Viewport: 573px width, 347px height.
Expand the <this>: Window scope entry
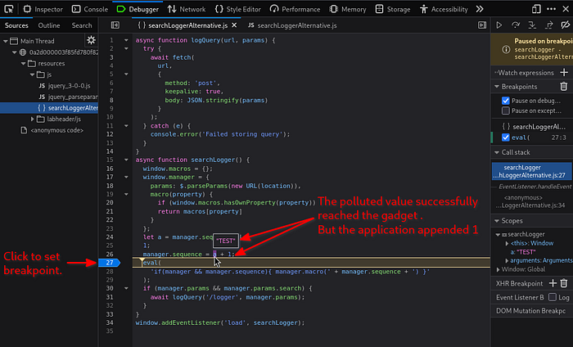(507, 243)
